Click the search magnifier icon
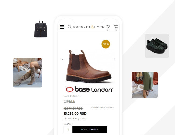The height and width of the screenshot is (135, 175). 69,27
